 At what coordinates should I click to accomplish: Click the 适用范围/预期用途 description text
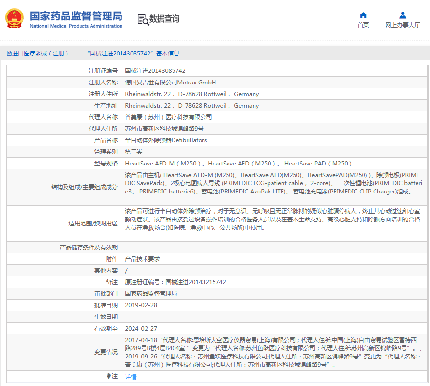pyautogui.click(x=272, y=220)
